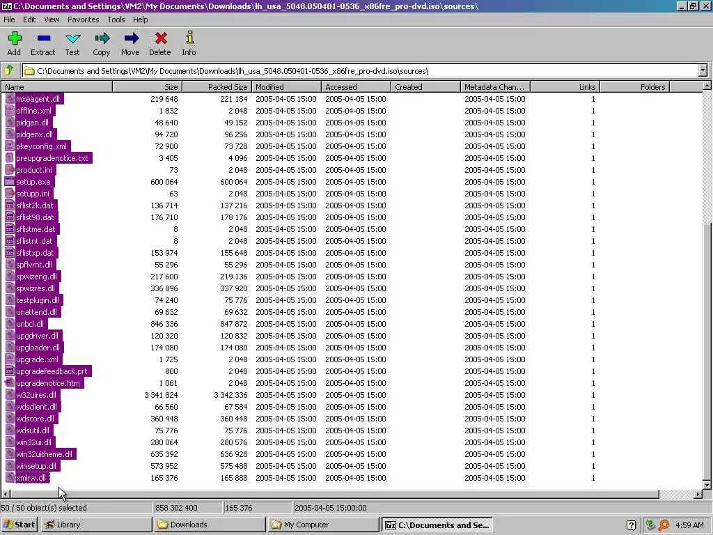This screenshot has width=713, height=535.
Task: Click the 4:59 AM system clock
Action: tap(689, 525)
